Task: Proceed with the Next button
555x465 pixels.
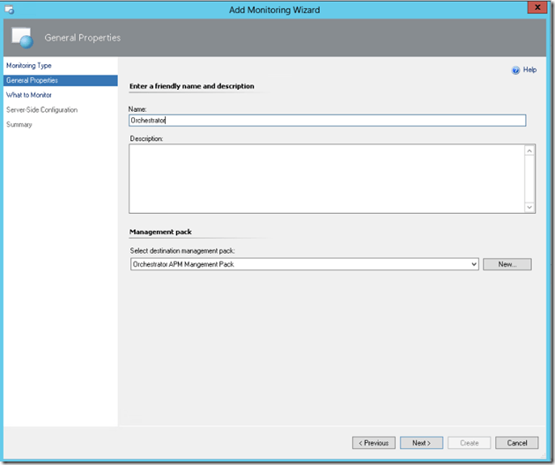Action: 421,443
